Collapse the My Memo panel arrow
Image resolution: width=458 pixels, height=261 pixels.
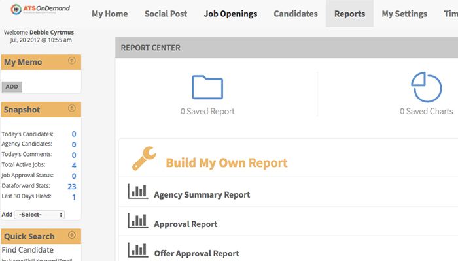(72, 61)
